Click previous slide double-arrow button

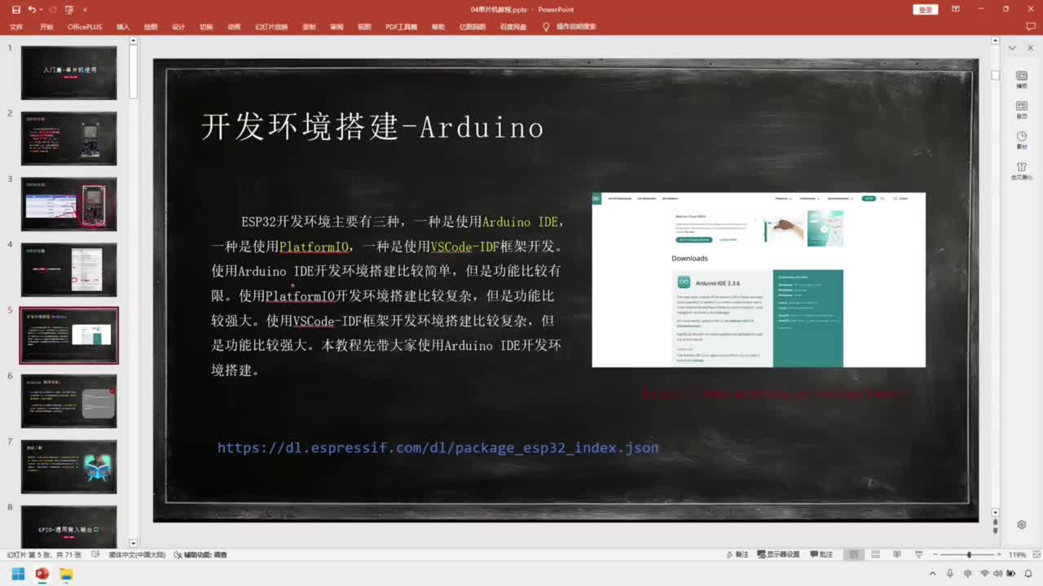coord(995,522)
